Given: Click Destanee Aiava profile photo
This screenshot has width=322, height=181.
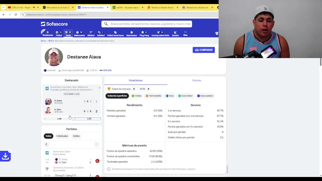Looking at the screenshot, I should coord(54,57).
